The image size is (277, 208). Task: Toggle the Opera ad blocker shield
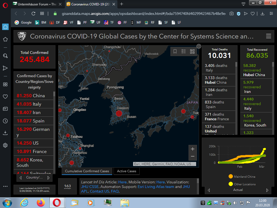[239, 14]
